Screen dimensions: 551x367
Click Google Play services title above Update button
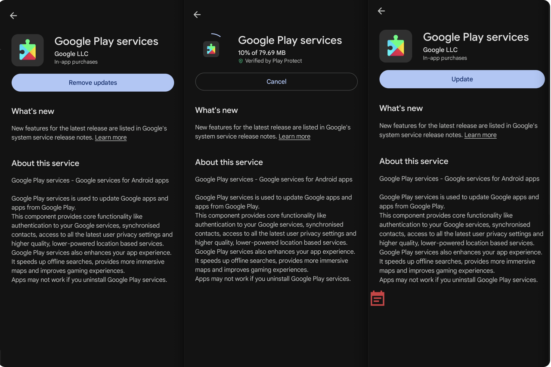[x=476, y=37]
